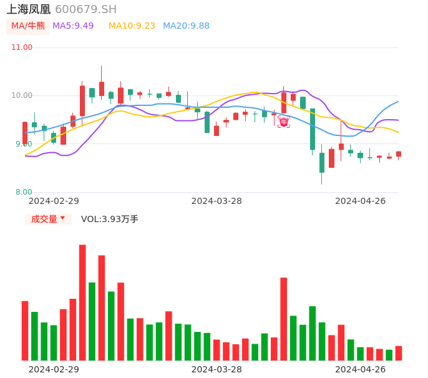Click the tallest red volume bar

82,303
